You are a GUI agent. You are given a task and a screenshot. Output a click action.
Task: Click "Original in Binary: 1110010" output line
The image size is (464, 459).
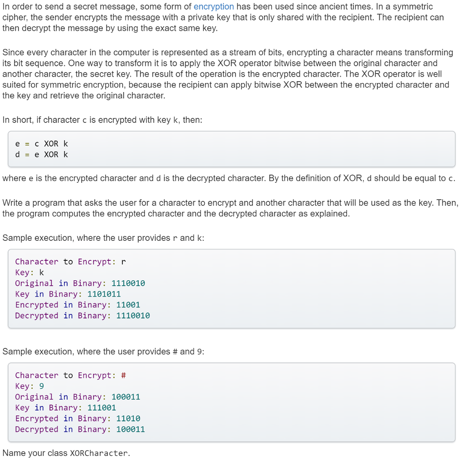click(x=80, y=283)
